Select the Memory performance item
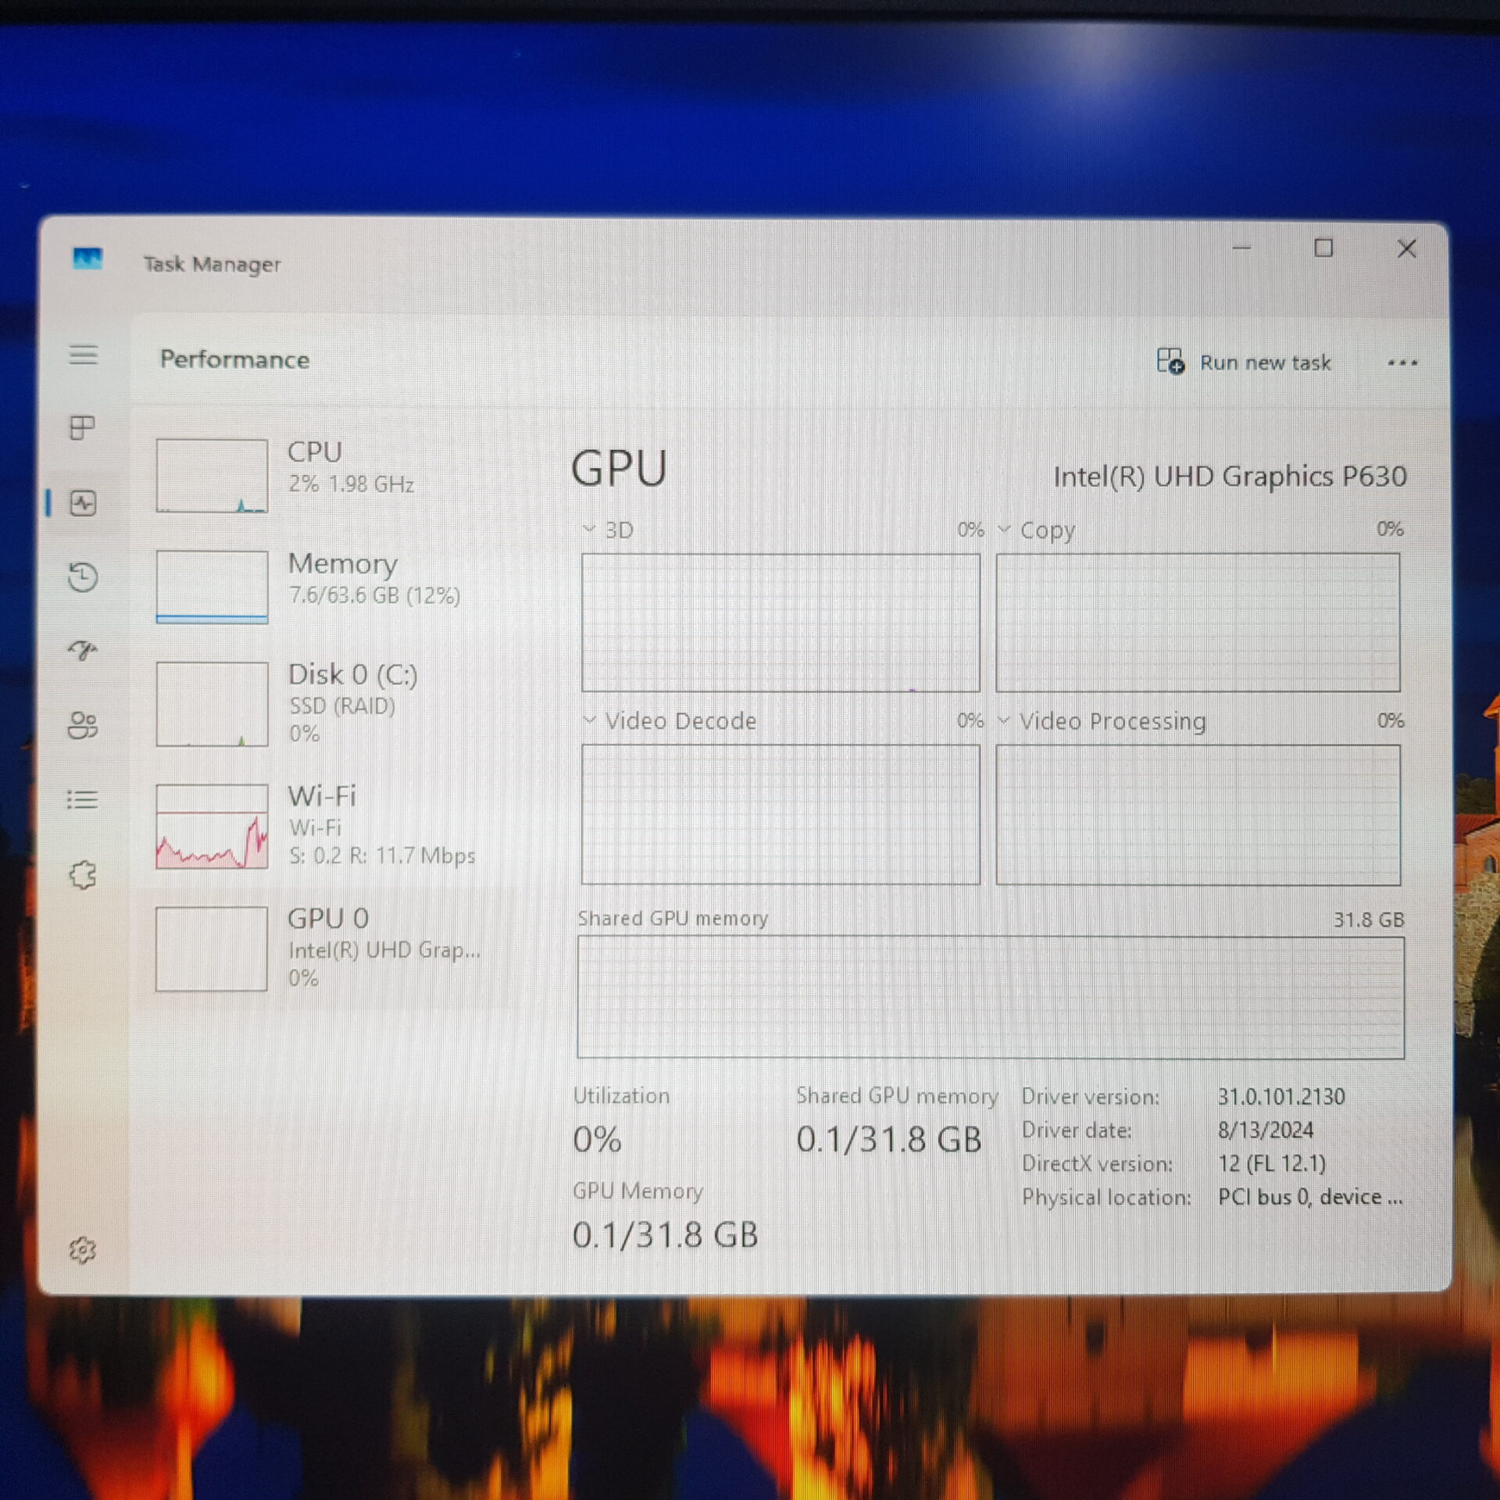Image resolution: width=1500 pixels, height=1500 pixels. click(344, 578)
